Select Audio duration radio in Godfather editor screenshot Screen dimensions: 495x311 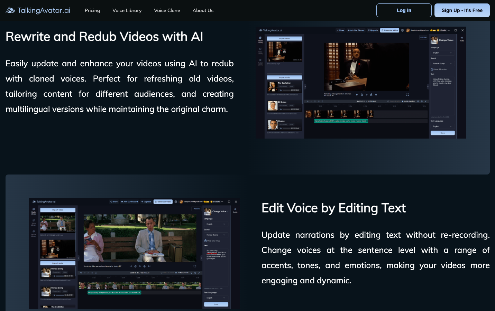tap(403, 102)
